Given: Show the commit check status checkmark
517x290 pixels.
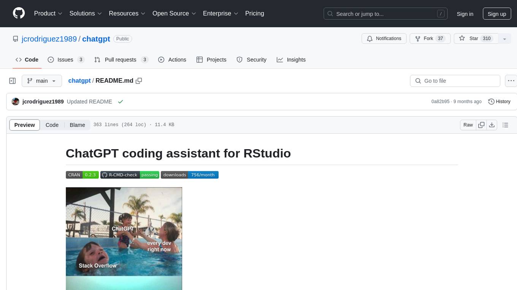Looking at the screenshot, I should tap(121, 102).
